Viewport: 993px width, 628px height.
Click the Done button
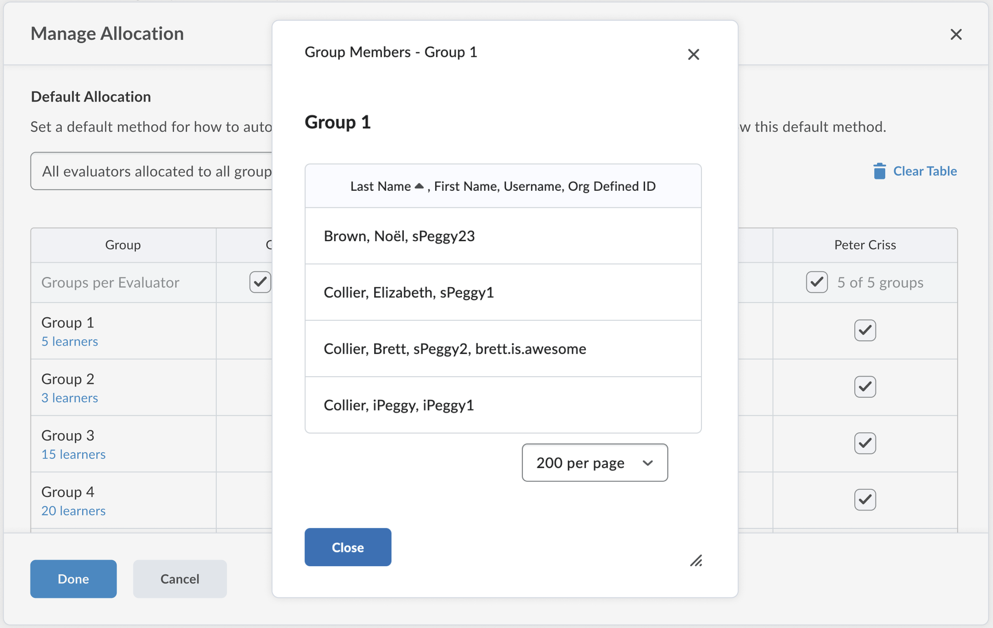pos(74,578)
